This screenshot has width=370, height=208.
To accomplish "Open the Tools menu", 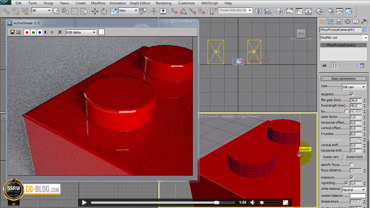I will click(33, 3).
